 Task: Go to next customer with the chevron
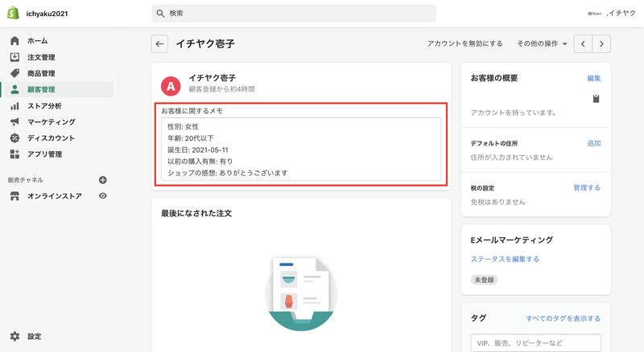point(601,44)
